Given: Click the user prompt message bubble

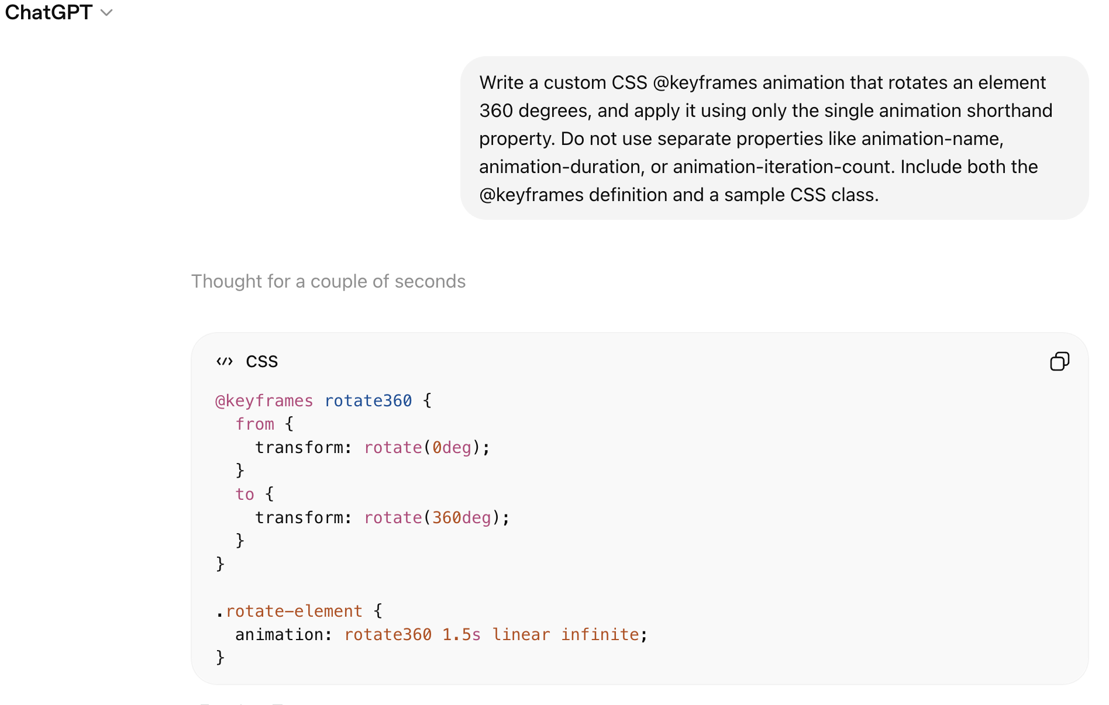Looking at the screenshot, I should 774,138.
